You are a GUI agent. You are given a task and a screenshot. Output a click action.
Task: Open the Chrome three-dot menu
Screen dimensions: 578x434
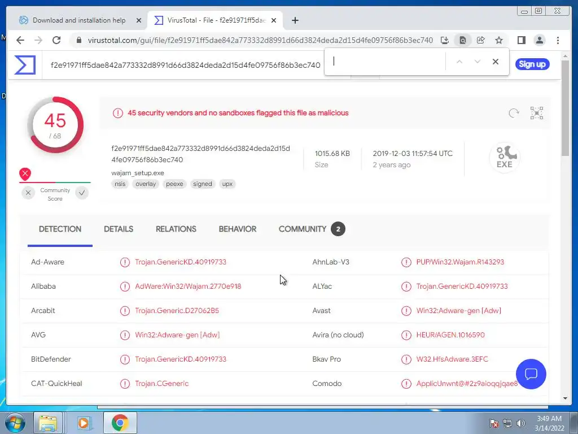click(x=558, y=40)
